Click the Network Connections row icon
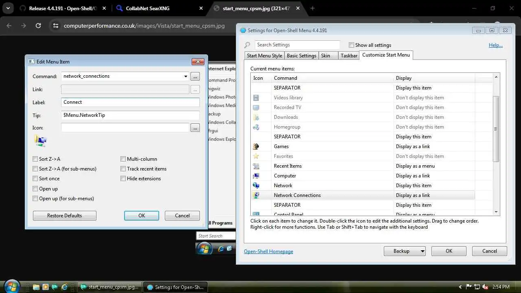Image resolution: width=521 pixels, height=293 pixels. point(256,195)
